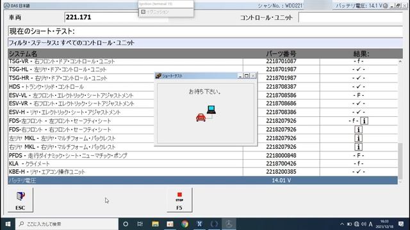
Task: Click the checkmark result for KBE-H row
Action: pos(359,172)
